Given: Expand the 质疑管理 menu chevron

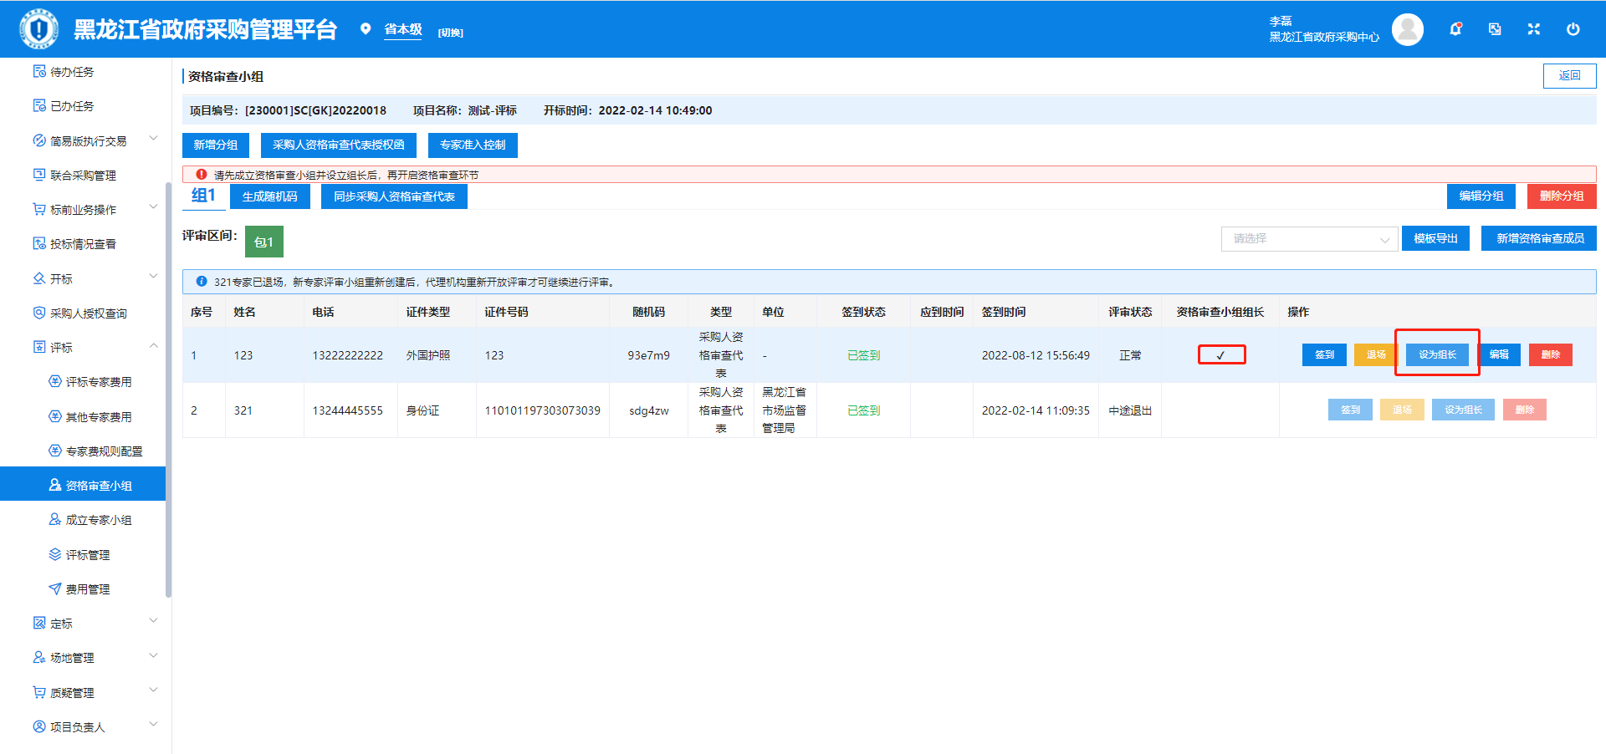Looking at the screenshot, I should (x=153, y=690).
